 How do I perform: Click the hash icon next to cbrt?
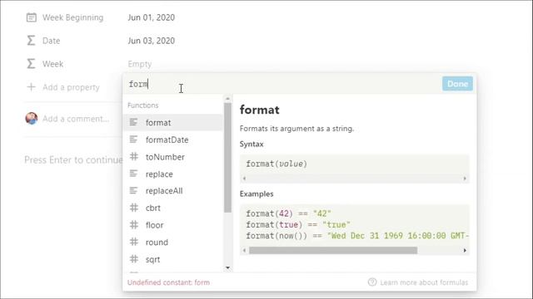(134, 208)
